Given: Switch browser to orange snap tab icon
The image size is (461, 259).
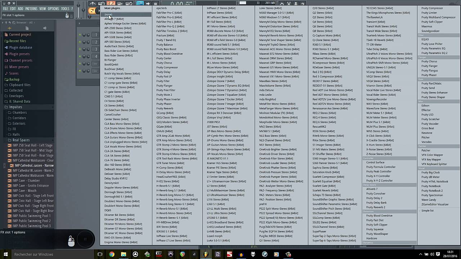Looking at the screenshot, I should tap(9, 28).
